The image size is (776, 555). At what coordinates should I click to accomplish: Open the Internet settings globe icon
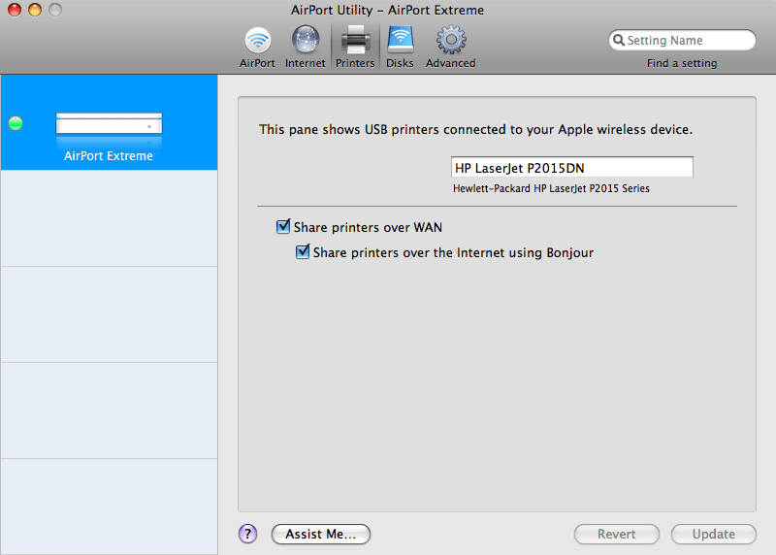305,41
